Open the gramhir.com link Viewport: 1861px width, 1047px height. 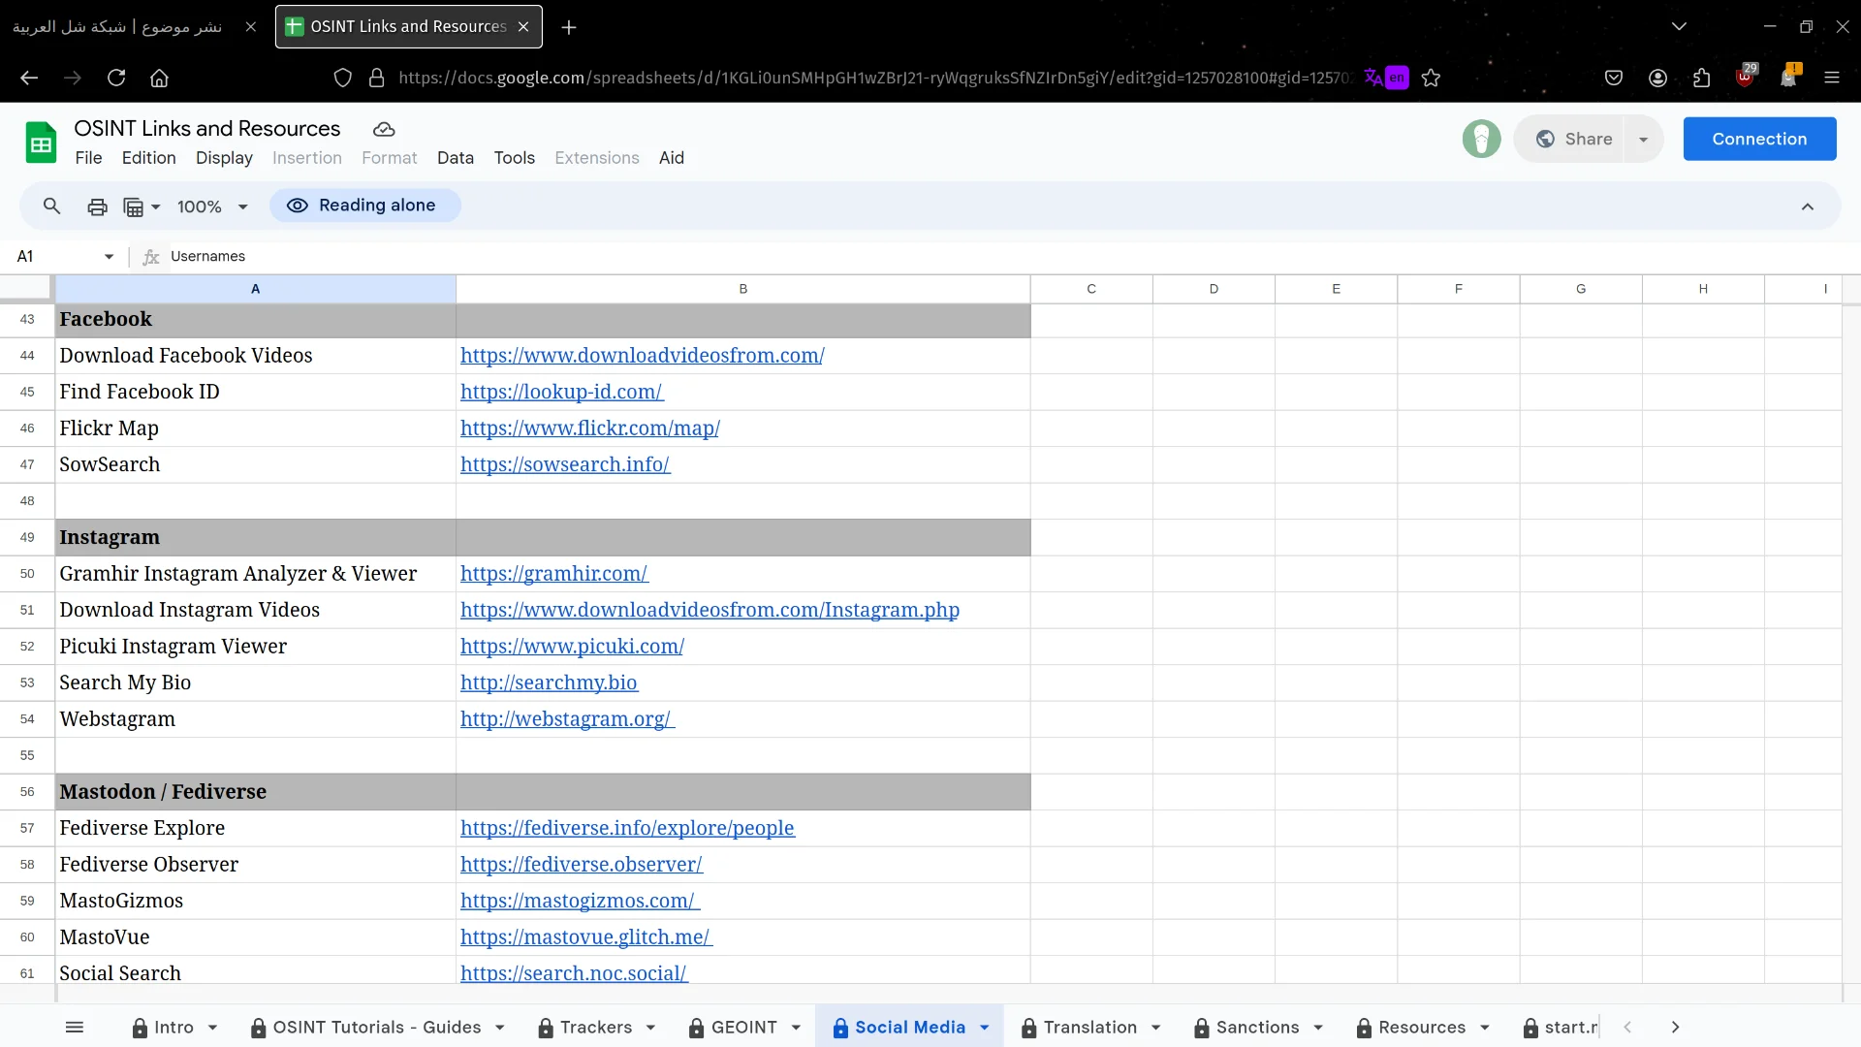click(554, 574)
